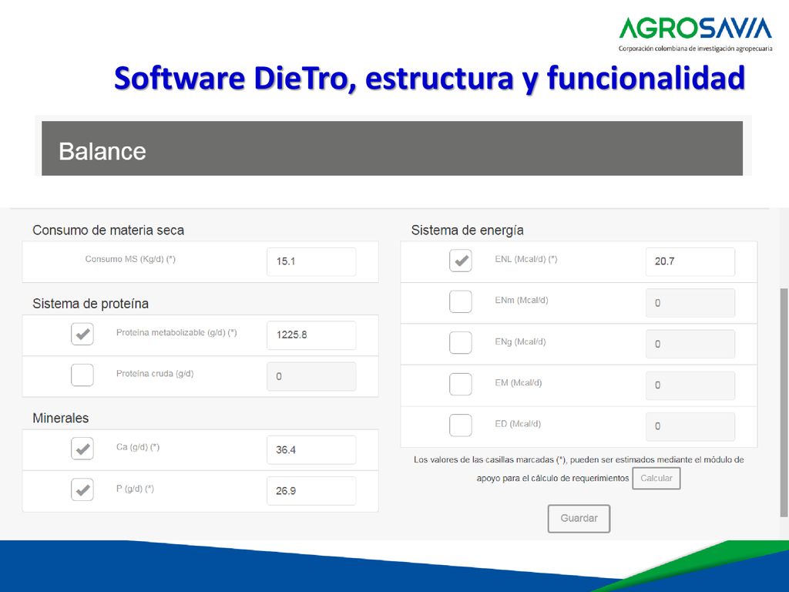
Task: Toggle the P (g/d) mineral checkbox
Action: [82, 489]
